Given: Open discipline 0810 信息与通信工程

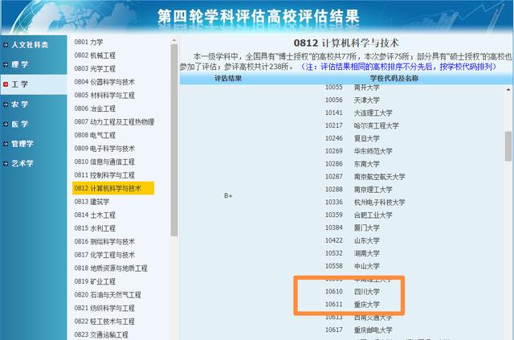Looking at the screenshot, I should [104, 162].
